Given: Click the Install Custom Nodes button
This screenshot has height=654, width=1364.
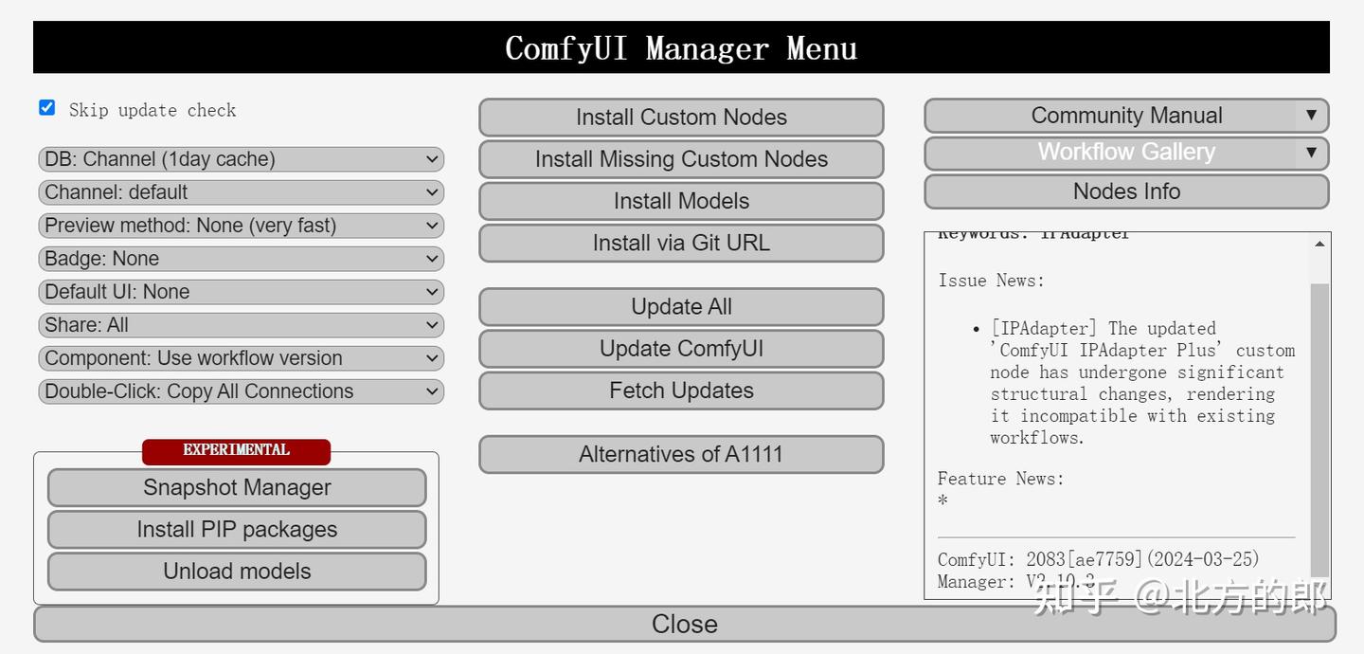Looking at the screenshot, I should tap(681, 118).
